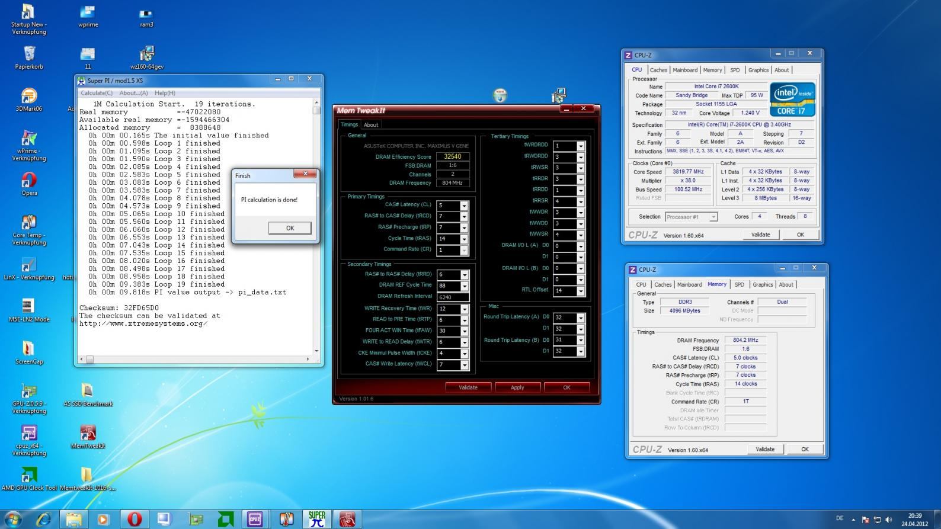Open Calculate(C) menu in Super PI
941x529 pixels.
(x=97, y=93)
